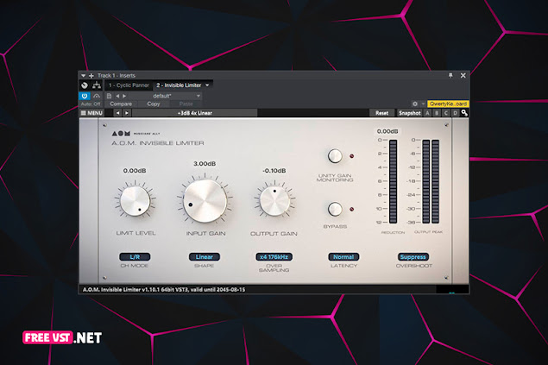
Task: Pin the Track 1 - Inserts window
Action: coord(450,75)
